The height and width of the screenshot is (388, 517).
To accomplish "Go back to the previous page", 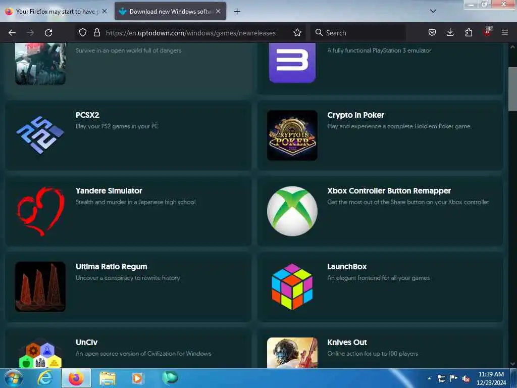I will (x=12, y=33).
